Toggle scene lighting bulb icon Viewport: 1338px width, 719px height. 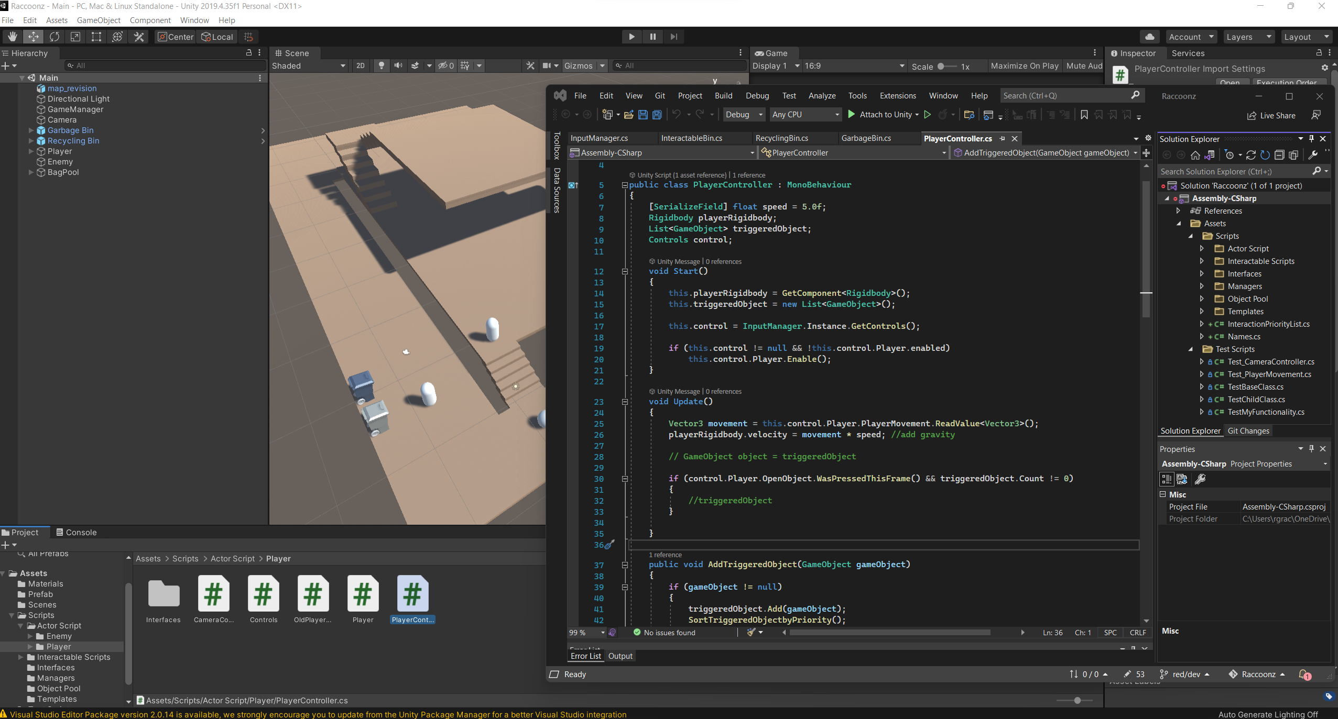[x=382, y=65]
